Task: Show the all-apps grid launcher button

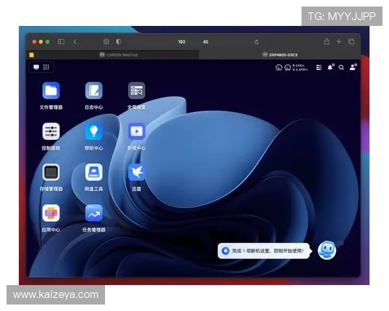Action: (45, 67)
